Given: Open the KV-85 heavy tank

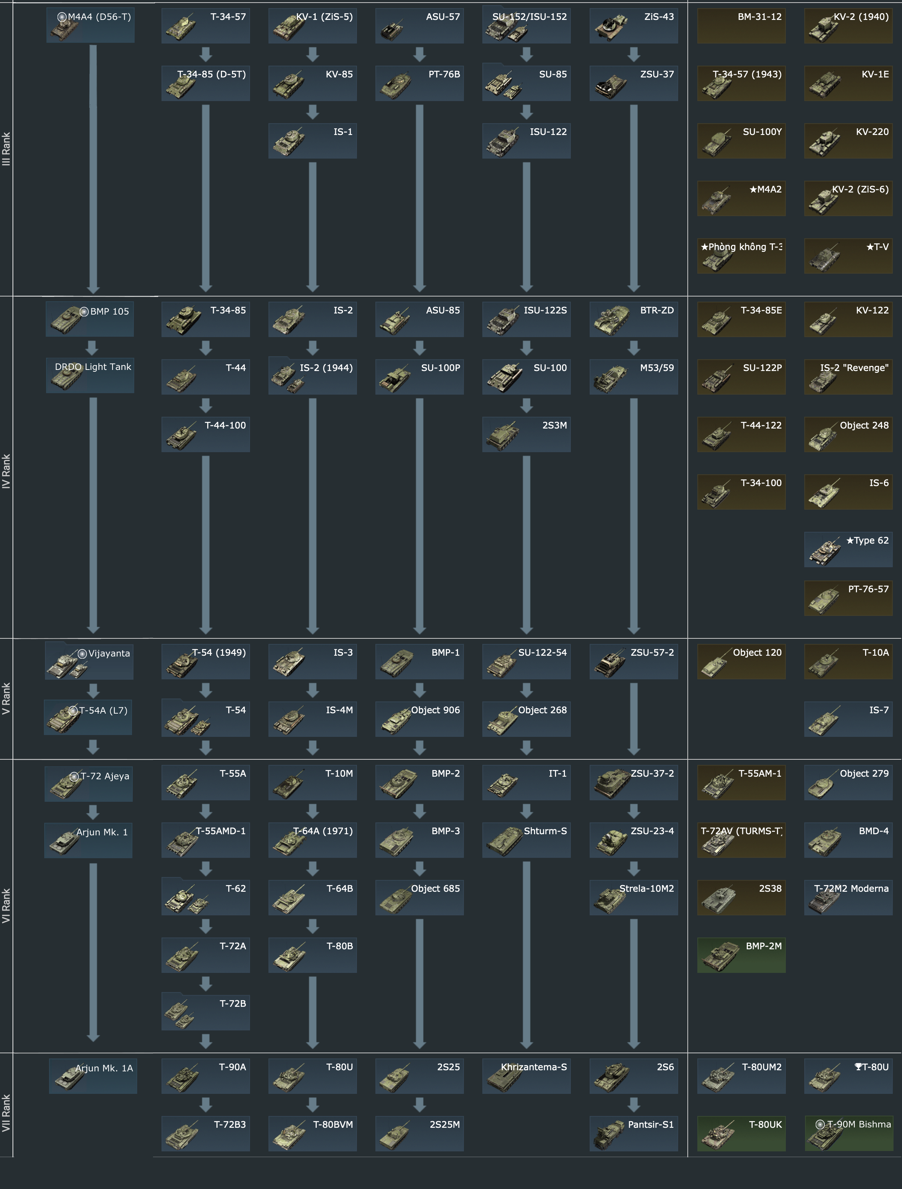Looking at the screenshot, I should (x=312, y=83).
